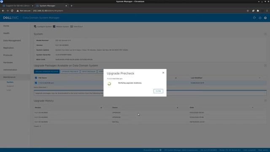Open the Date column dropdown in Upgrade History

point(253,108)
